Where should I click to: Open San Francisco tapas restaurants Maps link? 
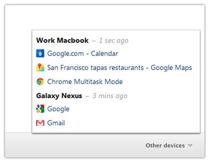[119, 68]
